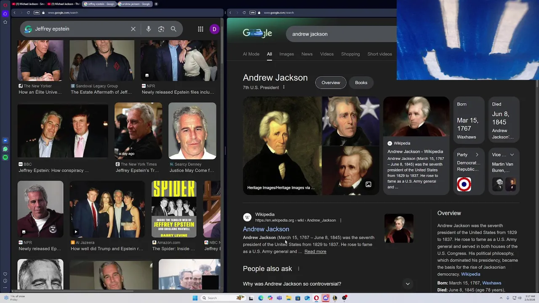539x303 pixels.
Task: Click taskbar Search box
Action: tap(223, 298)
